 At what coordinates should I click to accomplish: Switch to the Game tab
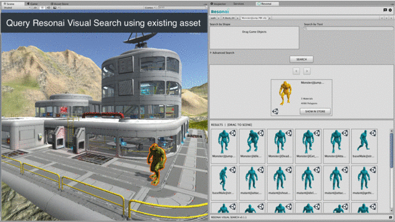click(x=33, y=4)
